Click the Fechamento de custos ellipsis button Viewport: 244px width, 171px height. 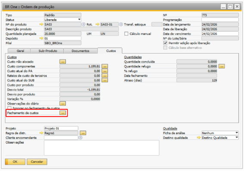[x=62, y=113]
